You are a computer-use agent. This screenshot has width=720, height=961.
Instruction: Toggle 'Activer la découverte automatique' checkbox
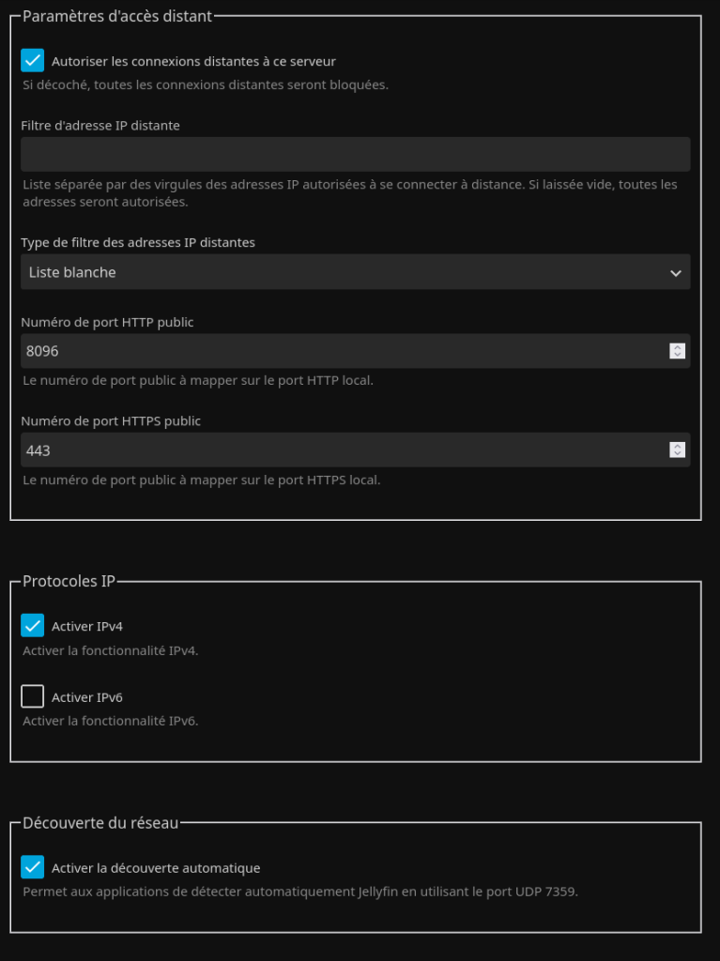33,868
